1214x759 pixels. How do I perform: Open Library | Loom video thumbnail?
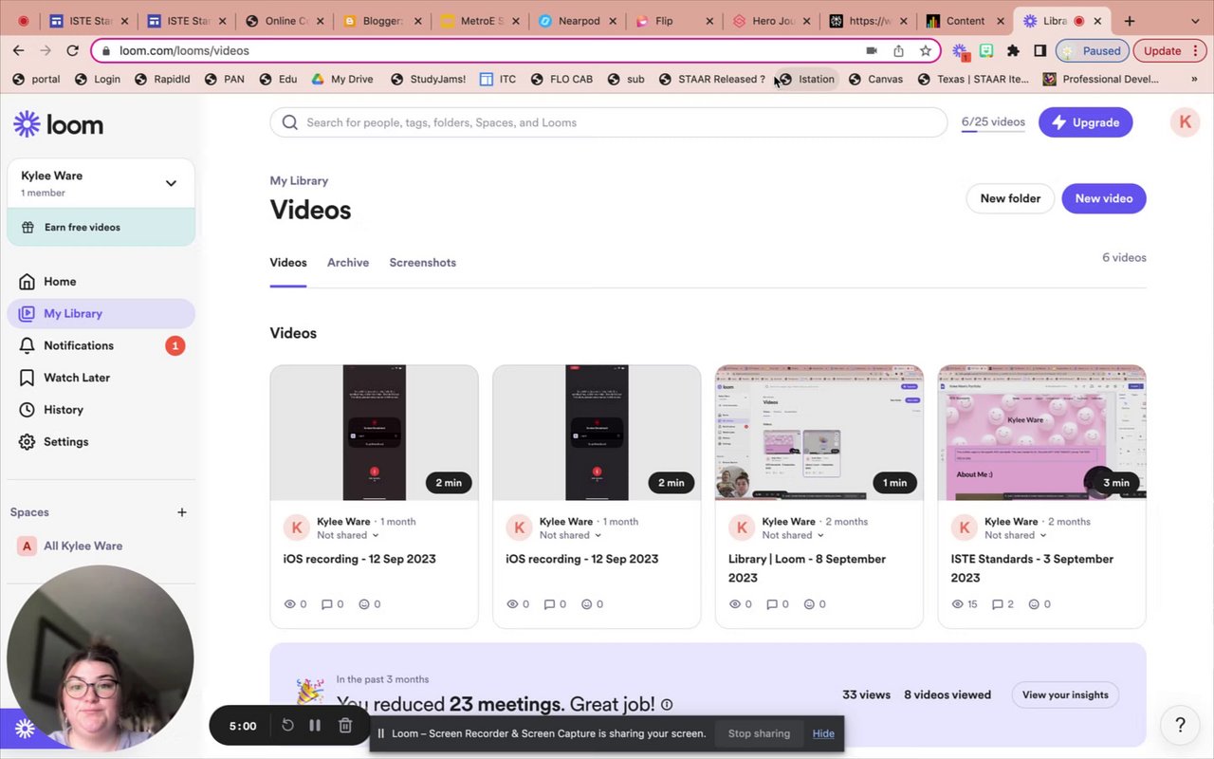click(x=819, y=433)
